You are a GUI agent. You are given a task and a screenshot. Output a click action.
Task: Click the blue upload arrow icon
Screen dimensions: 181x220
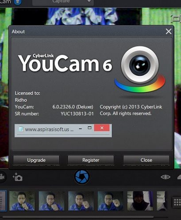point(18,2)
